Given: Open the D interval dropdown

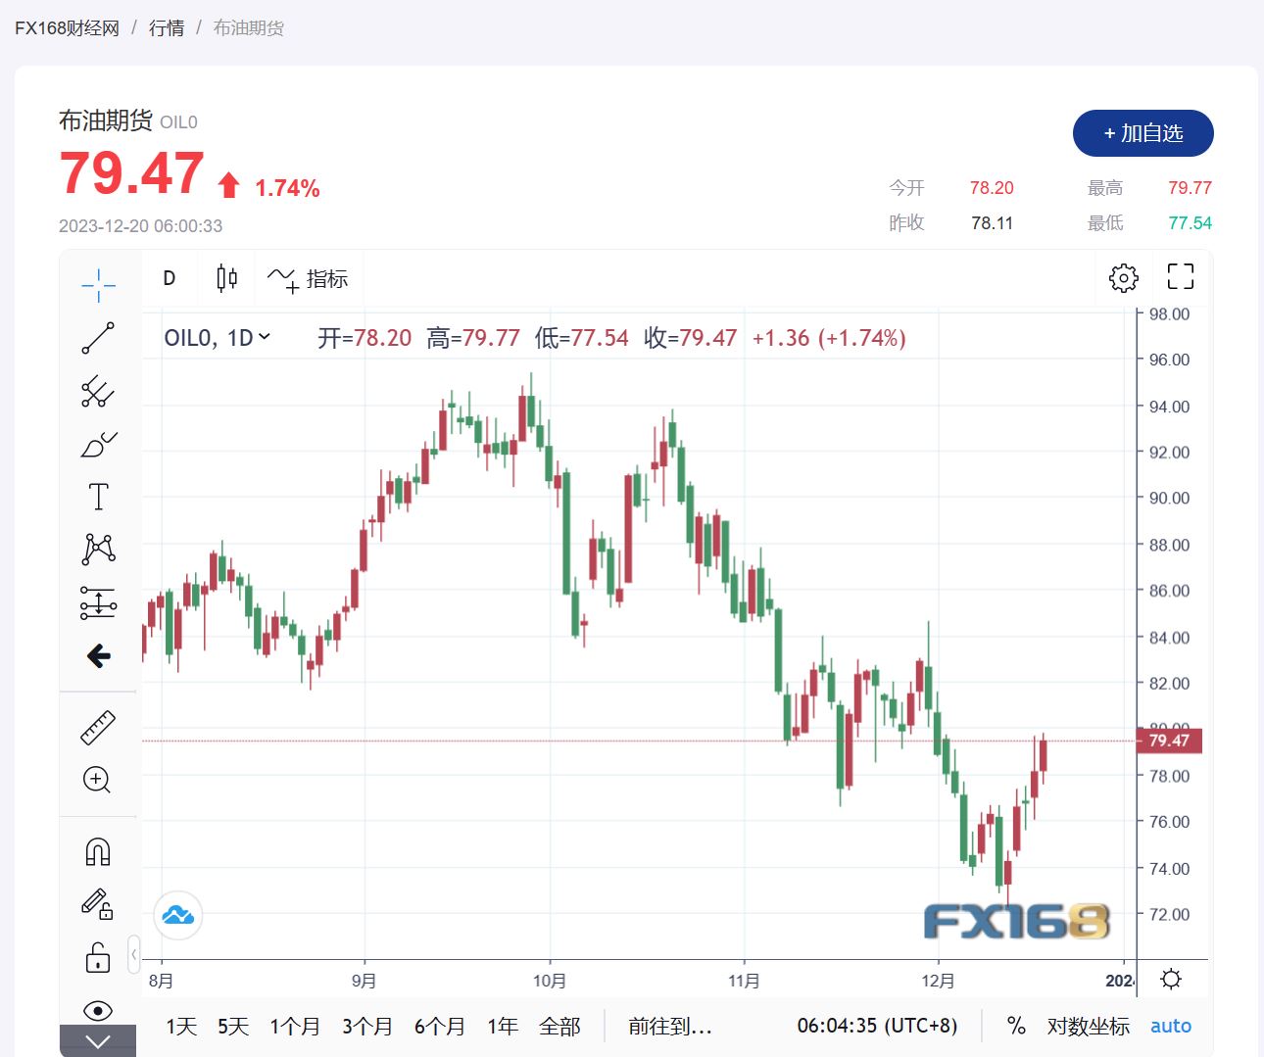Looking at the screenshot, I should [x=170, y=278].
